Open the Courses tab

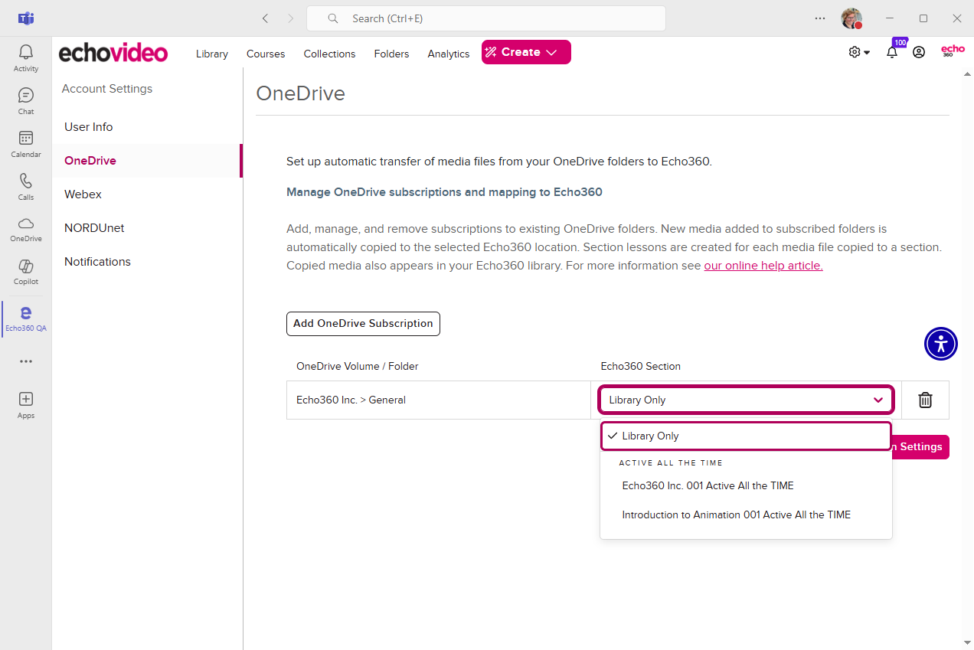coord(266,54)
